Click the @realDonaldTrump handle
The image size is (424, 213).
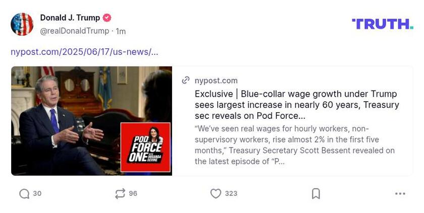click(x=74, y=31)
